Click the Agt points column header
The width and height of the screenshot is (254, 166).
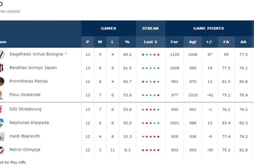point(193,42)
